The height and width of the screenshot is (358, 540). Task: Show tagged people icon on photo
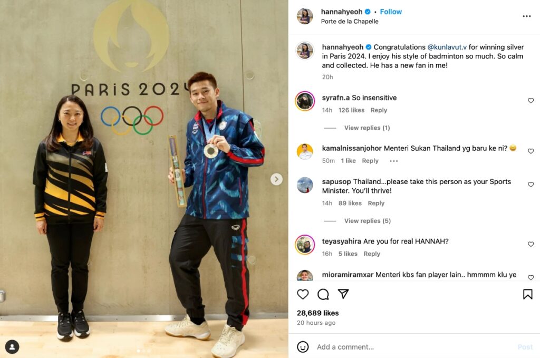coord(12,346)
